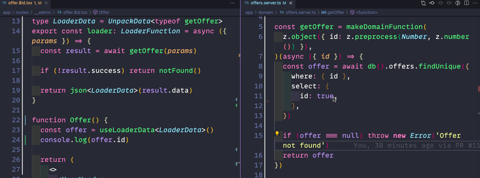
Task: Open the 'domain' breadcrumb in right editor
Action: [266, 12]
